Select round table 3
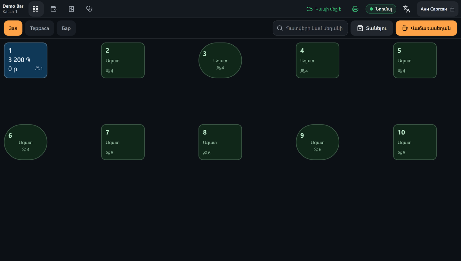The height and width of the screenshot is (261, 461). click(x=220, y=60)
